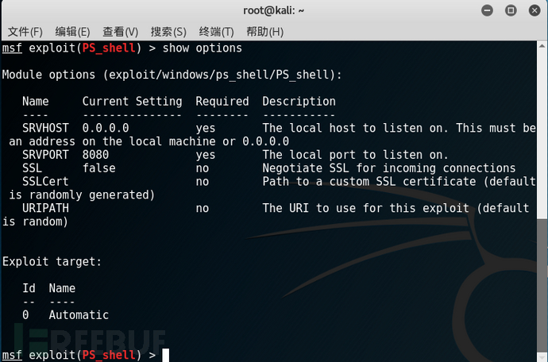This screenshot has height=362, width=548.
Task: Click 'Negotiate SSL for incoming connections' text
Action: [389, 168]
